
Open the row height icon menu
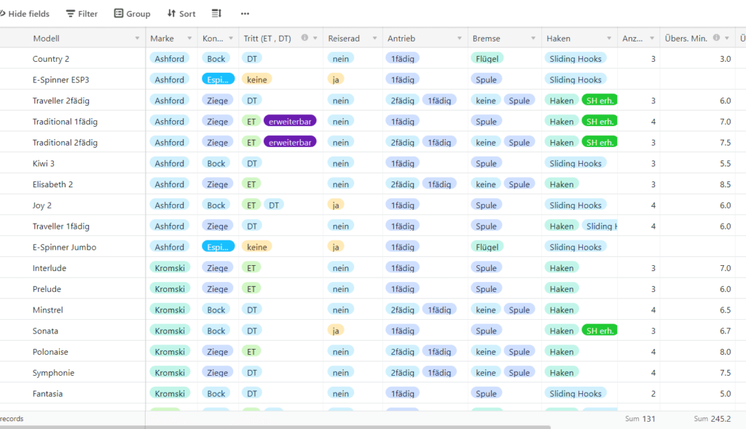click(x=216, y=14)
